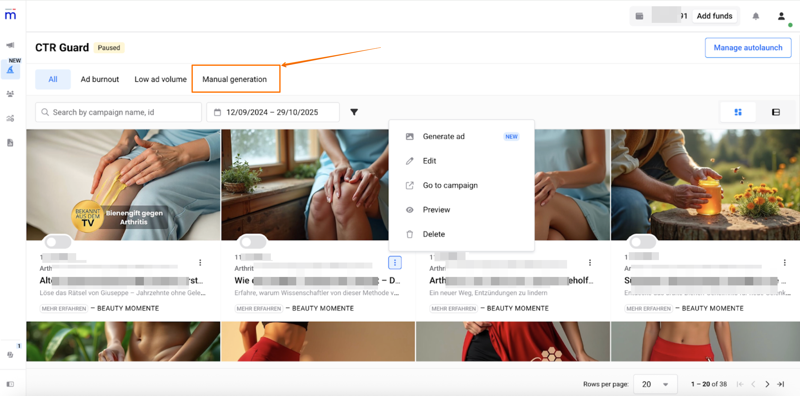This screenshot has width=800, height=396.
Task: Open three-dot menu on first ad card
Action: pyautogui.click(x=200, y=263)
